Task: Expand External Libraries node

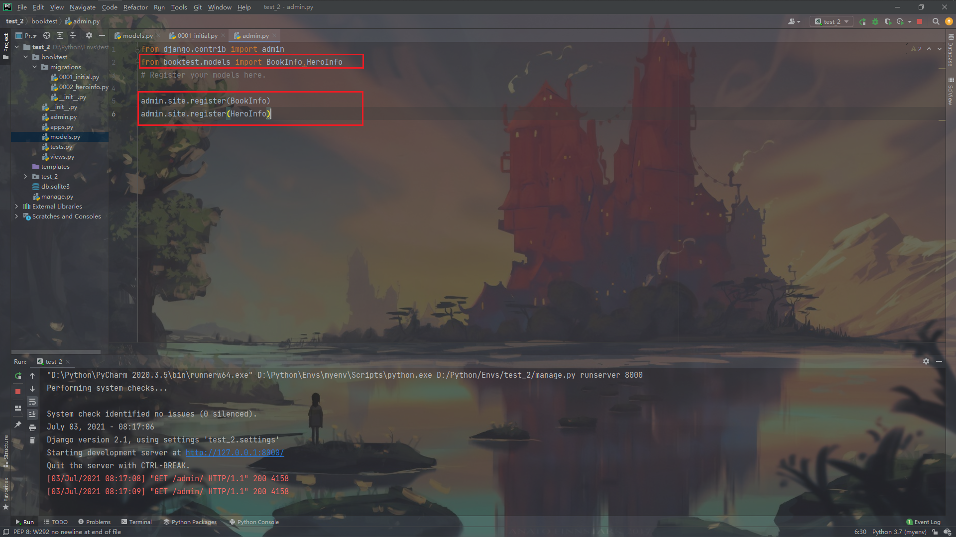Action: click(17, 207)
